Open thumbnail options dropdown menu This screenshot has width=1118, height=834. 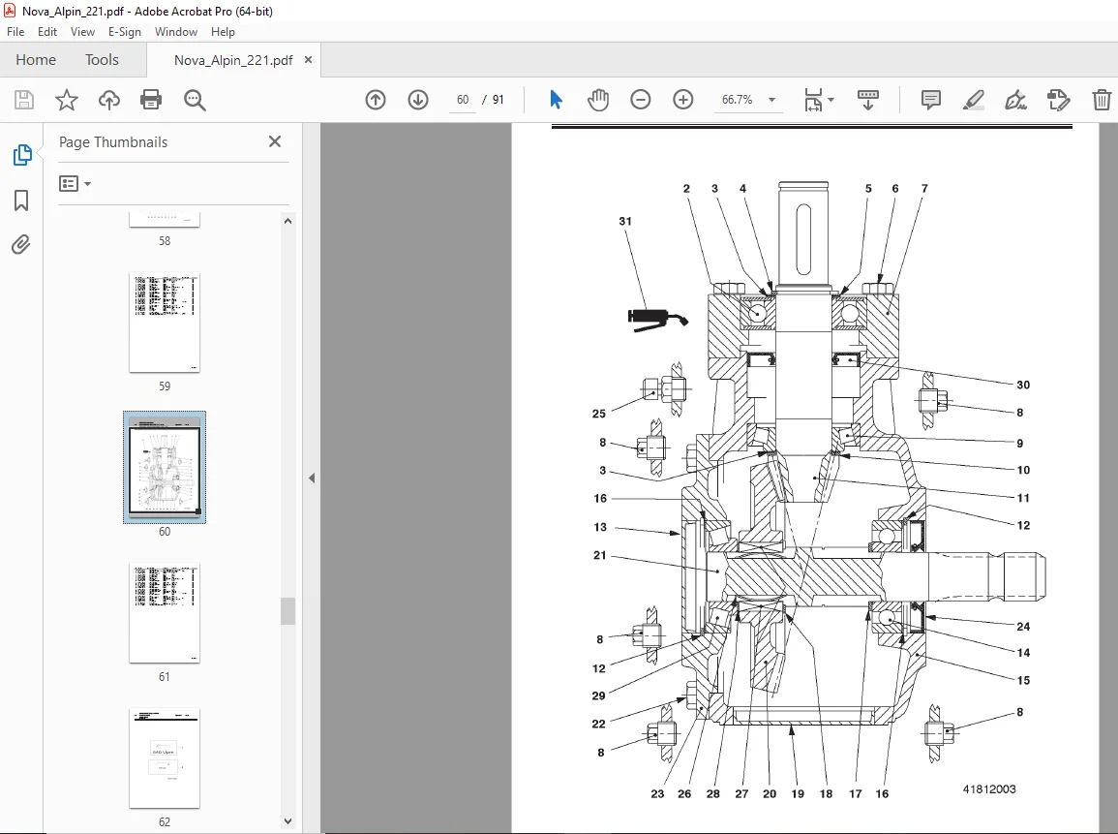[x=75, y=184]
